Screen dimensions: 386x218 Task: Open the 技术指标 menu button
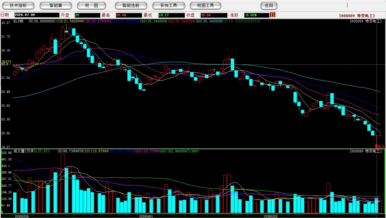[x=18, y=5]
